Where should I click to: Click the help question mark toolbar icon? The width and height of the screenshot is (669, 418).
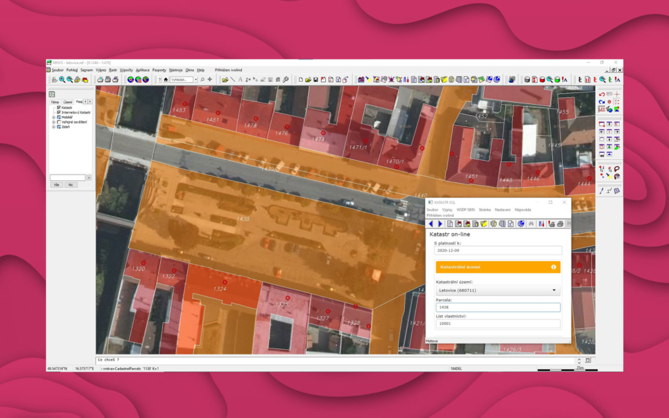tap(159, 79)
